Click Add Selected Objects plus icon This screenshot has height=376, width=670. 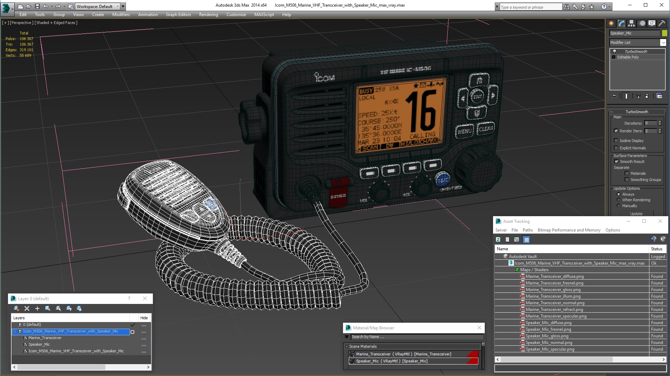tap(37, 308)
